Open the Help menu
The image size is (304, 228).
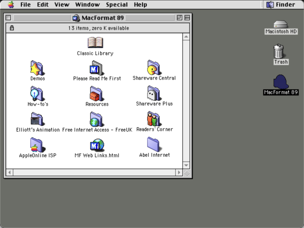(141, 4)
